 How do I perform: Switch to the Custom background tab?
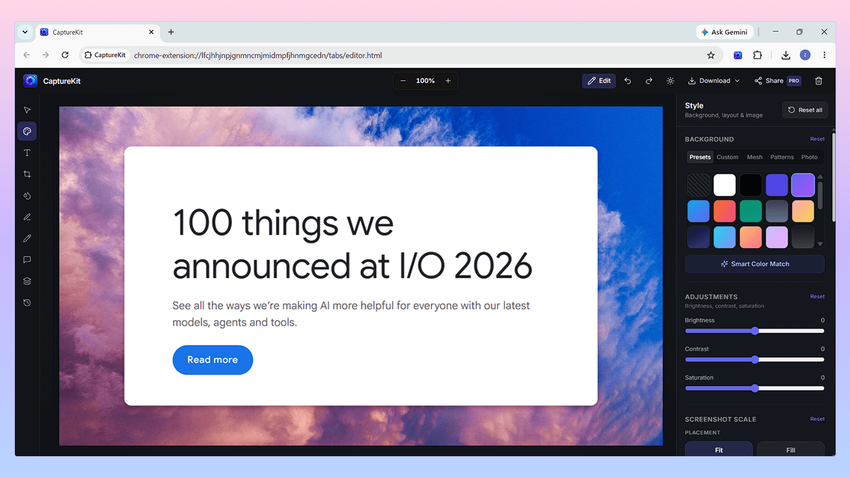click(x=727, y=157)
